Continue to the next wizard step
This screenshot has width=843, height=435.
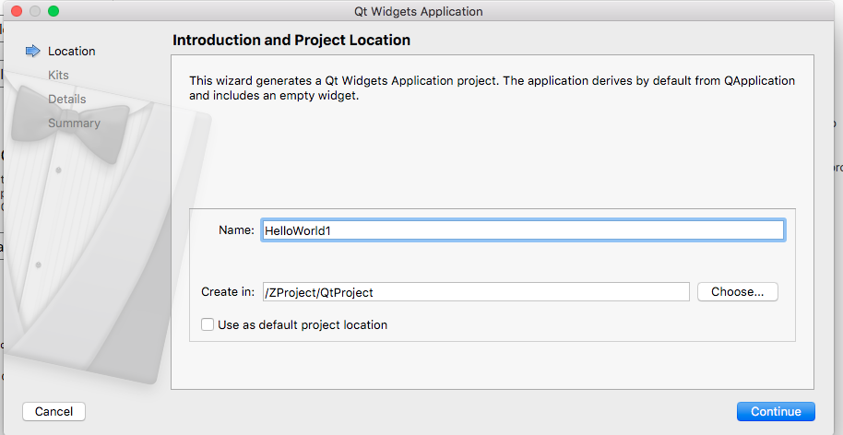[x=776, y=411]
